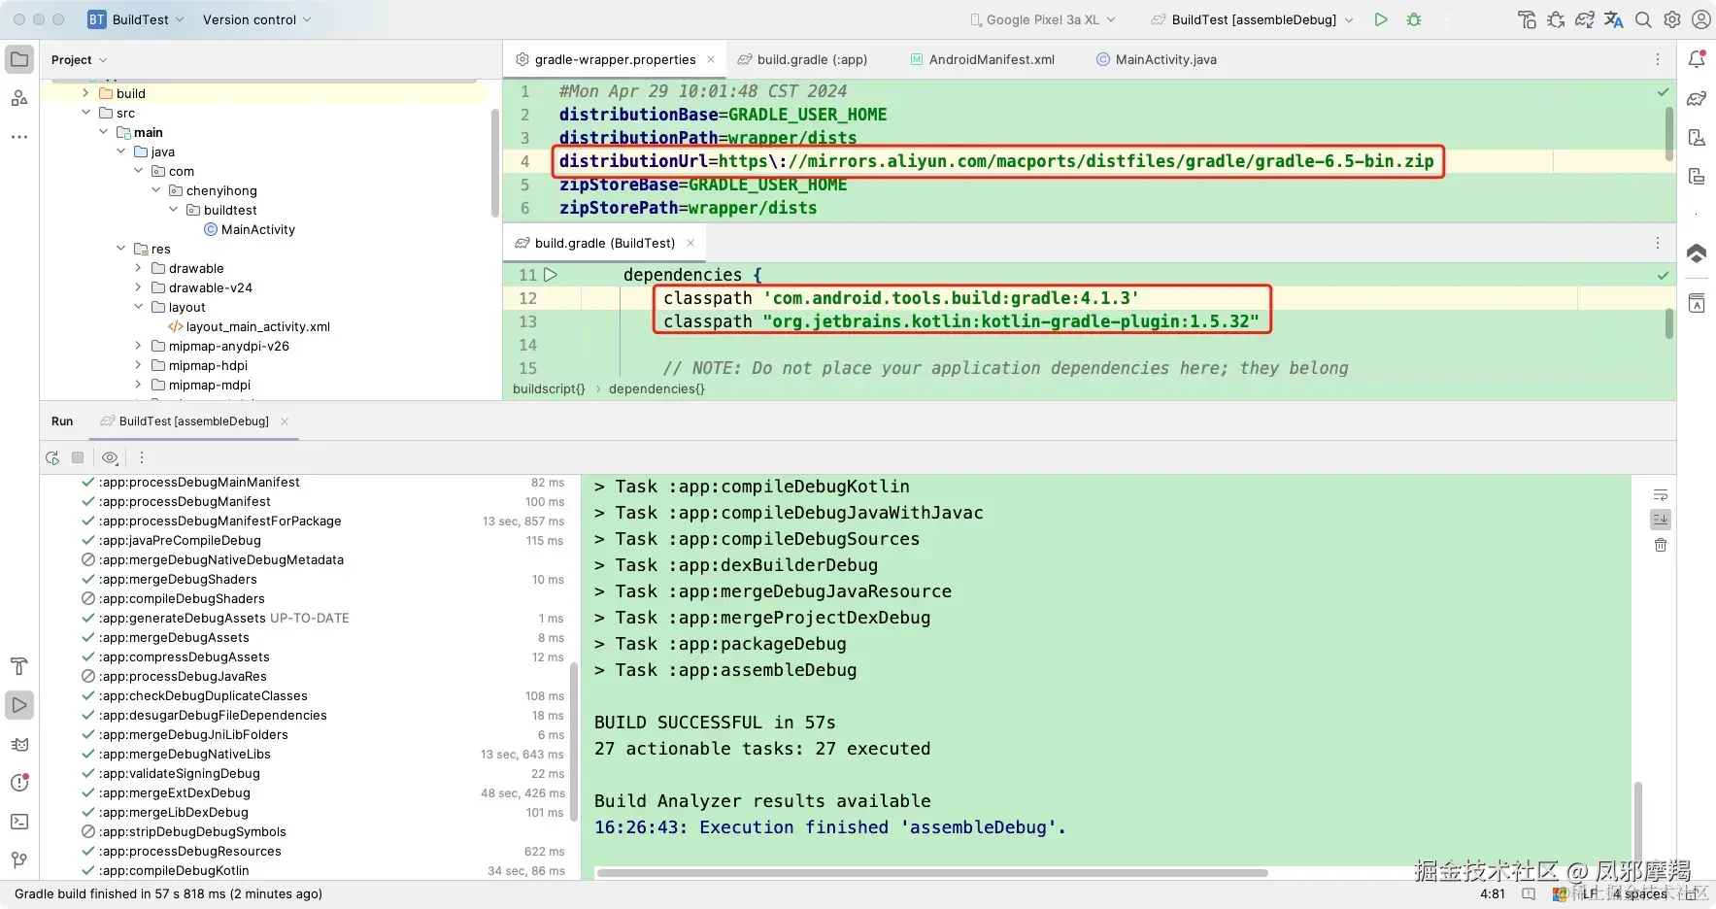Open Search Everywhere magnifier
This screenshot has height=909, width=1716.
pos(1643,19)
